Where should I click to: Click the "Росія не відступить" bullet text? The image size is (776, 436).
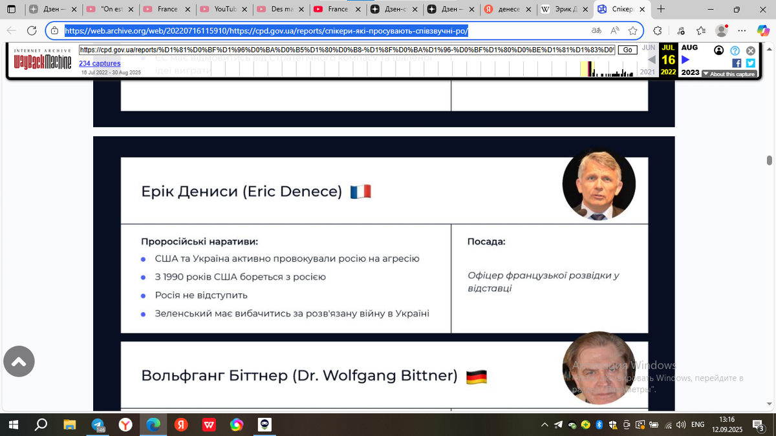[x=201, y=295]
